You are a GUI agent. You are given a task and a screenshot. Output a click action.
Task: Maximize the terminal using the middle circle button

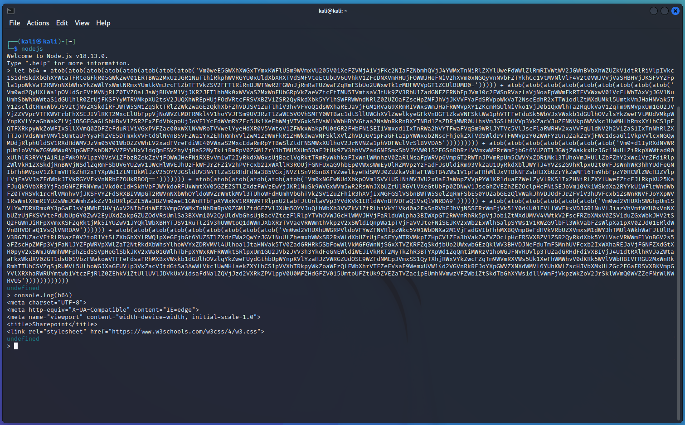pyautogui.click(x=664, y=11)
